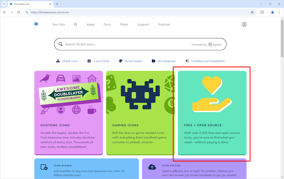Select Plans in the top navigation
This screenshot has height=179, width=284.
coord(124,25)
